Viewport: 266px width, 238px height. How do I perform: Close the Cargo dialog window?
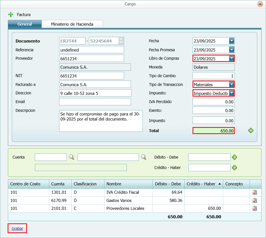[260, 4]
